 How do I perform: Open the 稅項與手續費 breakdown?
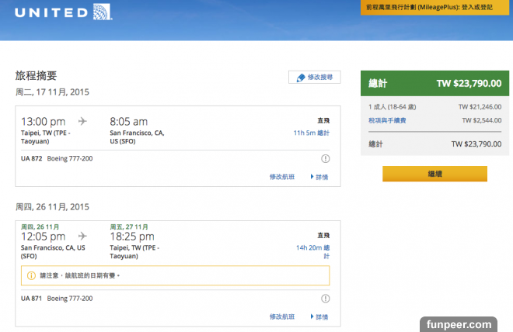point(387,120)
